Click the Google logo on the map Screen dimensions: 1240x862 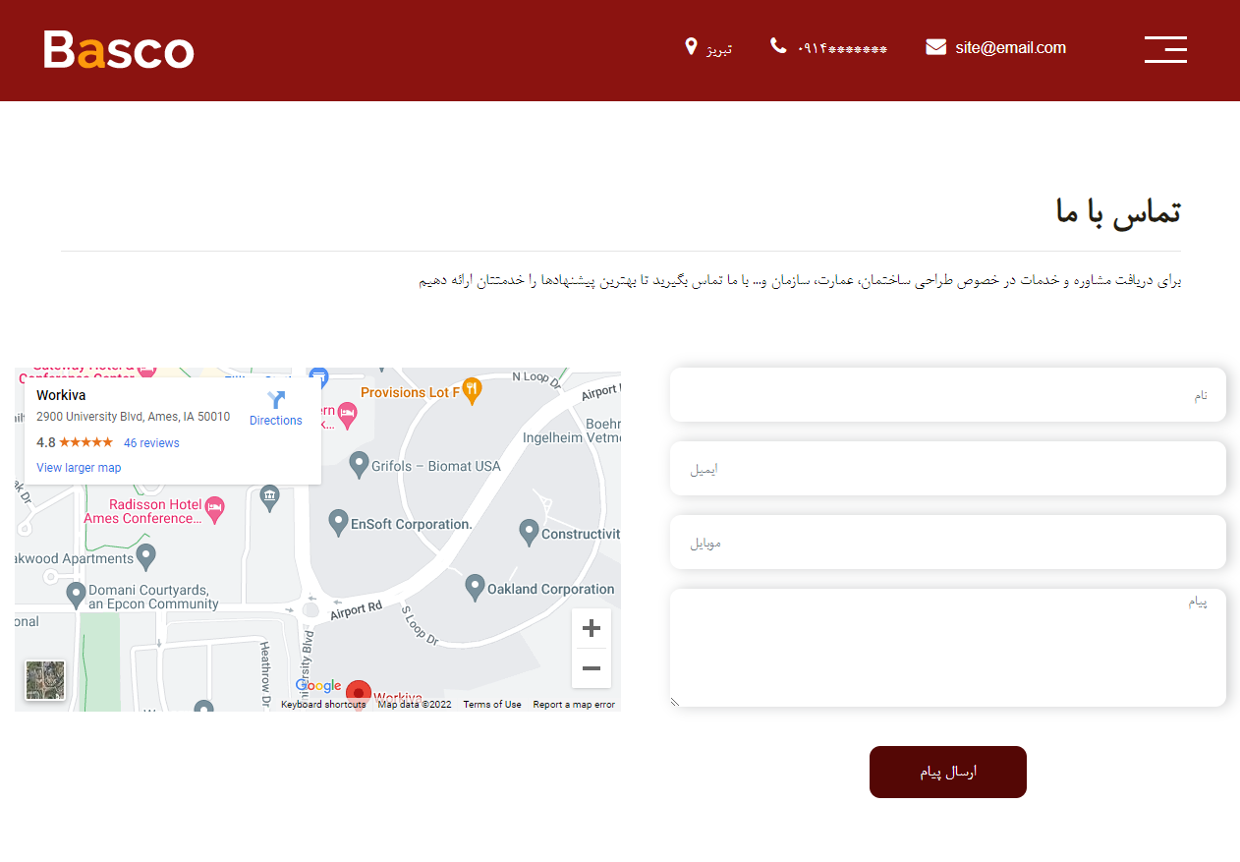317,685
